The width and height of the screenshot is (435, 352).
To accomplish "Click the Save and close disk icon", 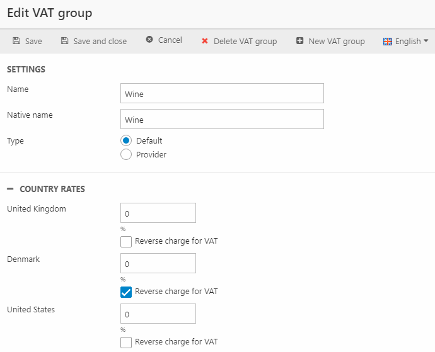I will pyautogui.click(x=64, y=41).
